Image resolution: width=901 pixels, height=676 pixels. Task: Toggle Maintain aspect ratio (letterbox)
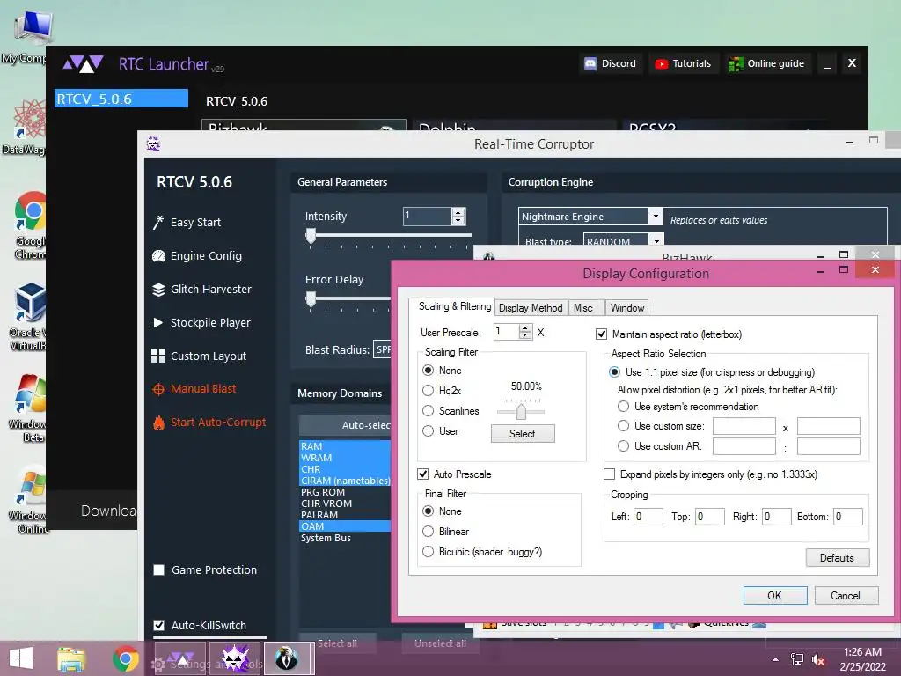tap(602, 334)
